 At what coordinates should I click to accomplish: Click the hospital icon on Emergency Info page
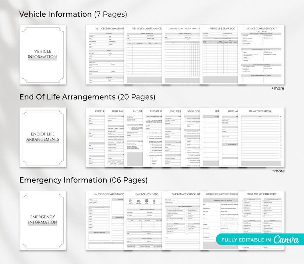pos(131,201)
